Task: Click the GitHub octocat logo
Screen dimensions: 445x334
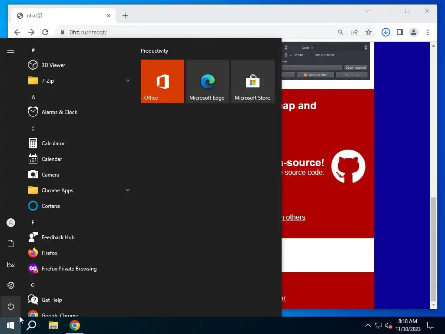Action: click(348, 166)
